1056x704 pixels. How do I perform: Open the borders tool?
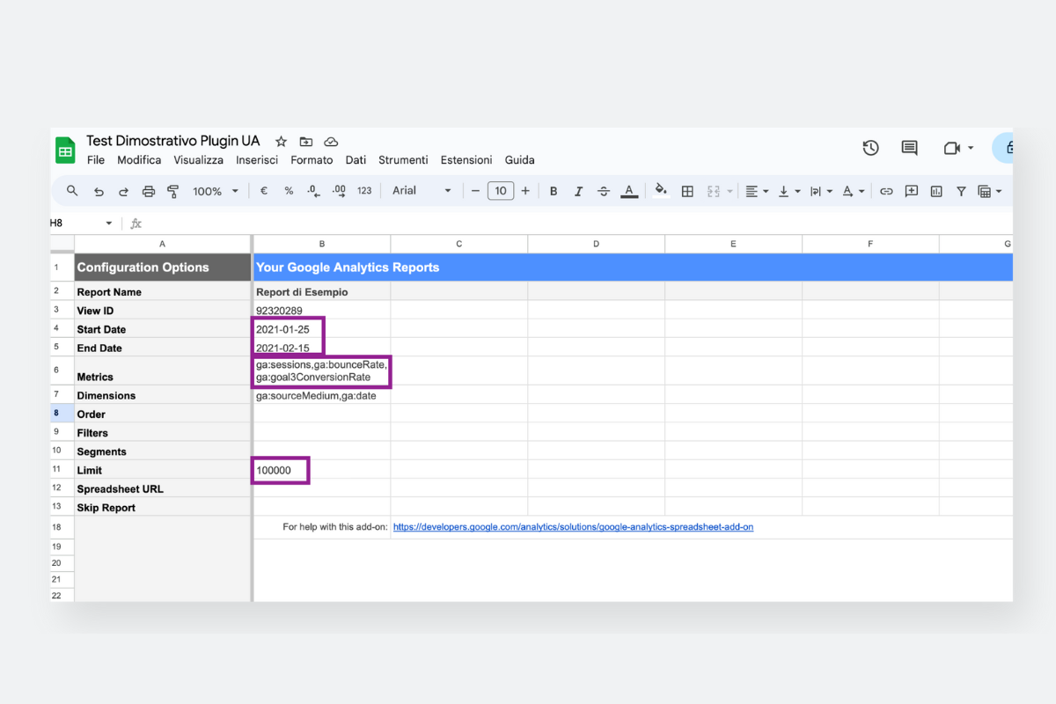pyautogui.click(x=688, y=191)
